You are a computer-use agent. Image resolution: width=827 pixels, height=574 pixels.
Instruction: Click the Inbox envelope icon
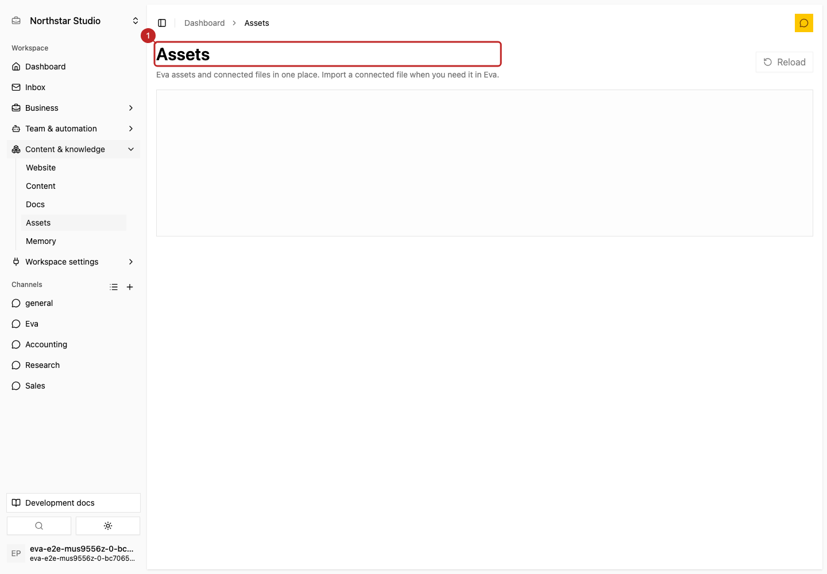[16, 87]
